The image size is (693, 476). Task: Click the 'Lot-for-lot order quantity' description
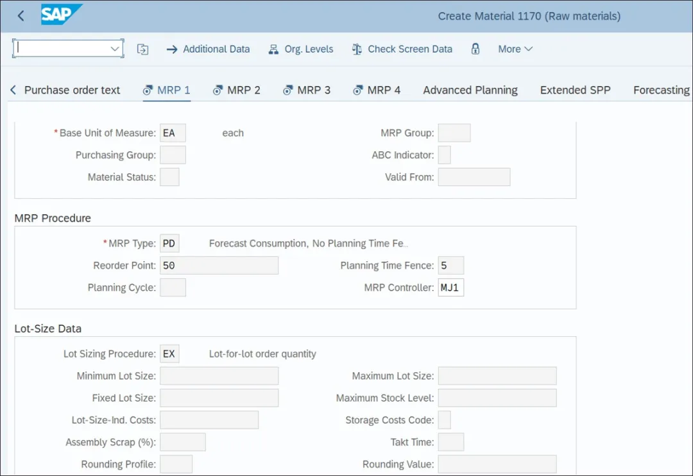tap(262, 354)
